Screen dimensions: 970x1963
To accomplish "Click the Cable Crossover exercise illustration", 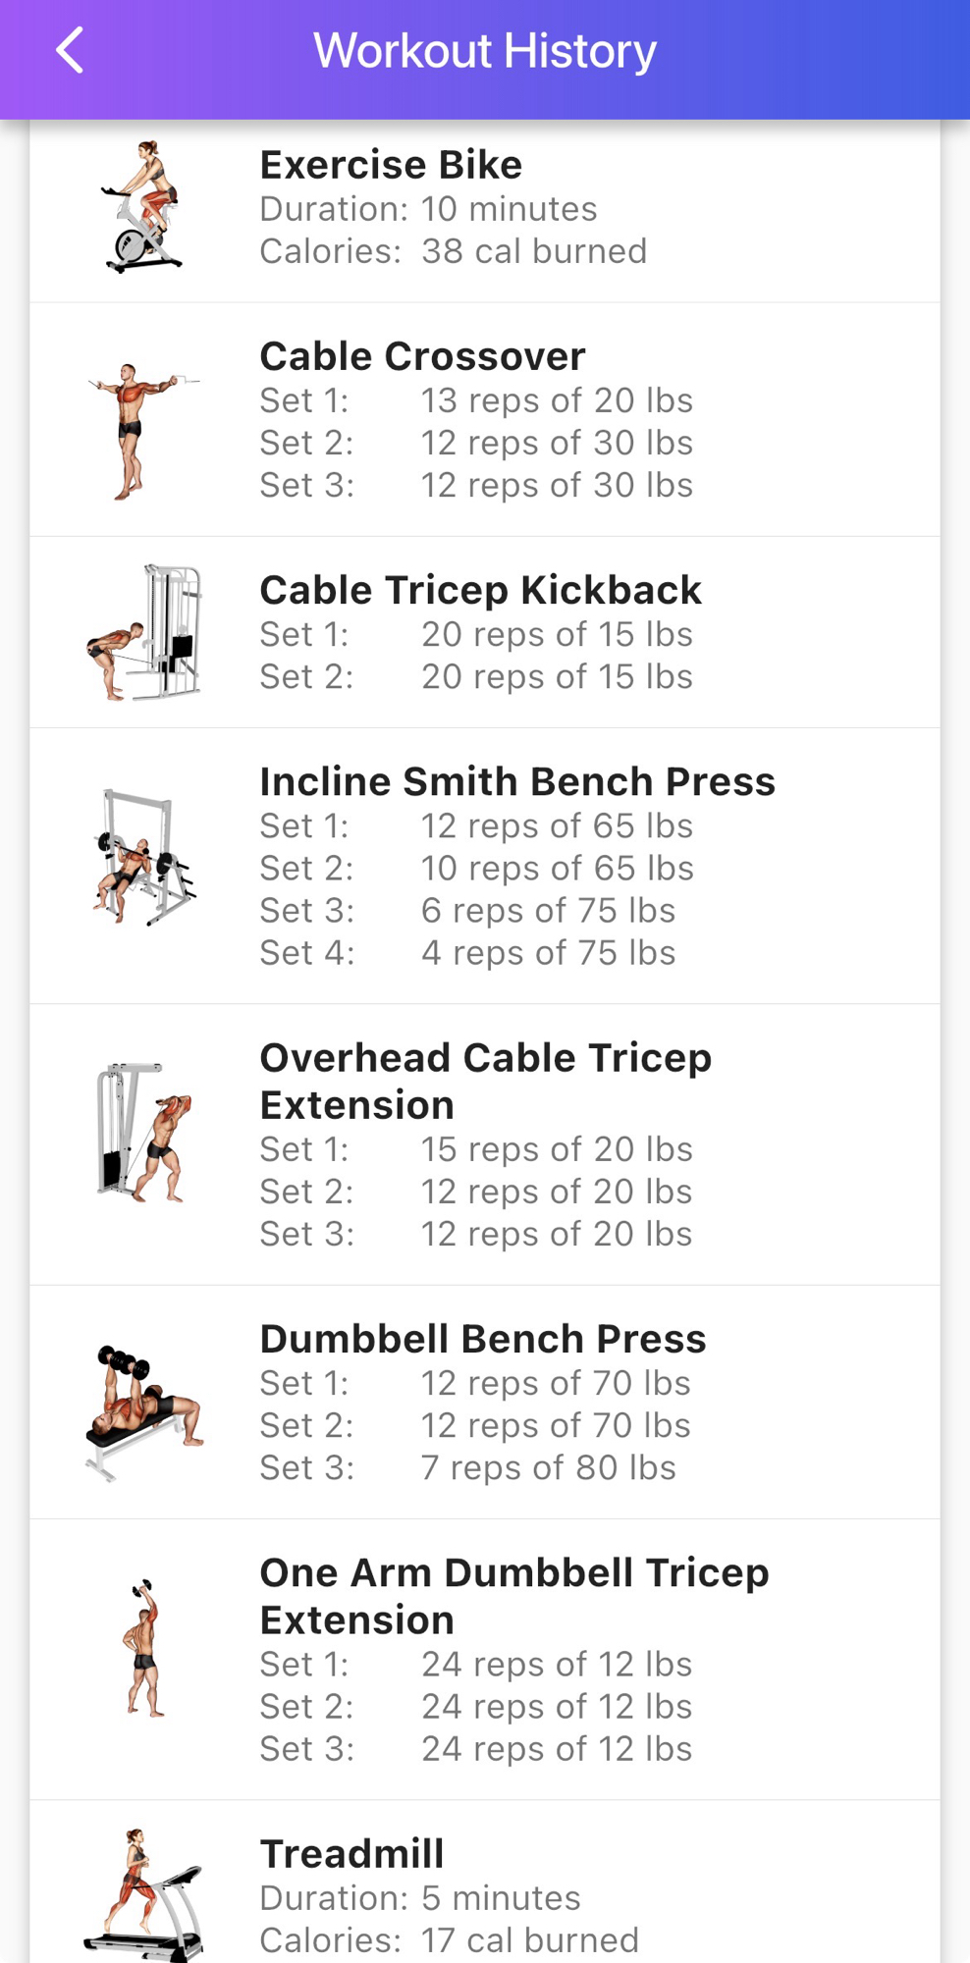I will point(143,429).
